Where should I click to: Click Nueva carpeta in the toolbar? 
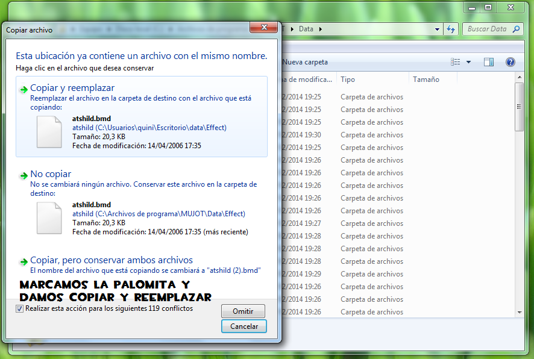pos(306,61)
